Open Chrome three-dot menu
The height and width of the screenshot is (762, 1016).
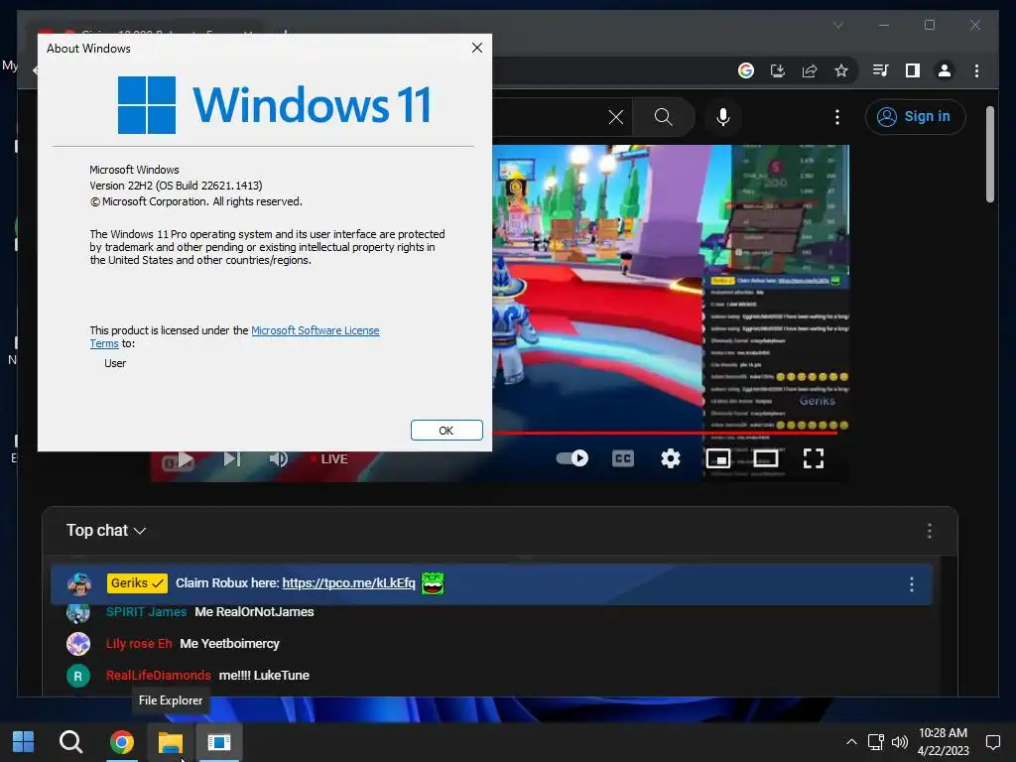976,70
